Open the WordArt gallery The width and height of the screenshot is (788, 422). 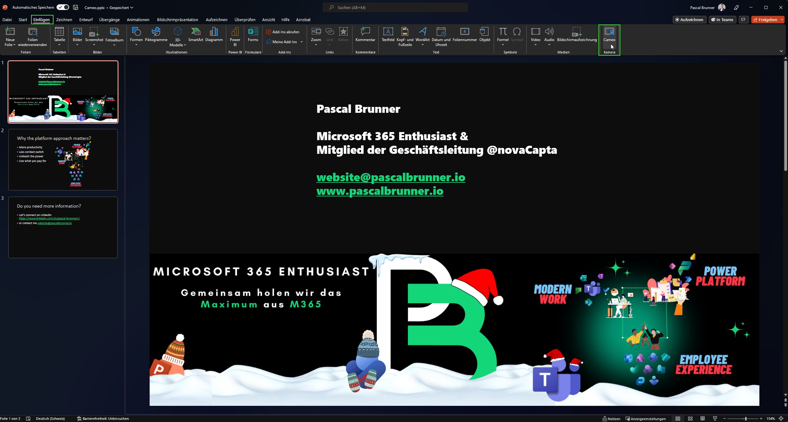[422, 34]
